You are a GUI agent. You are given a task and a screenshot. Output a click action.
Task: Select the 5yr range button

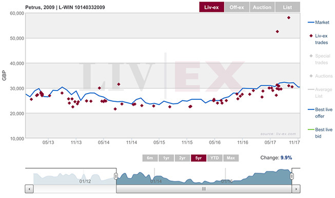click(x=199, y=158)
